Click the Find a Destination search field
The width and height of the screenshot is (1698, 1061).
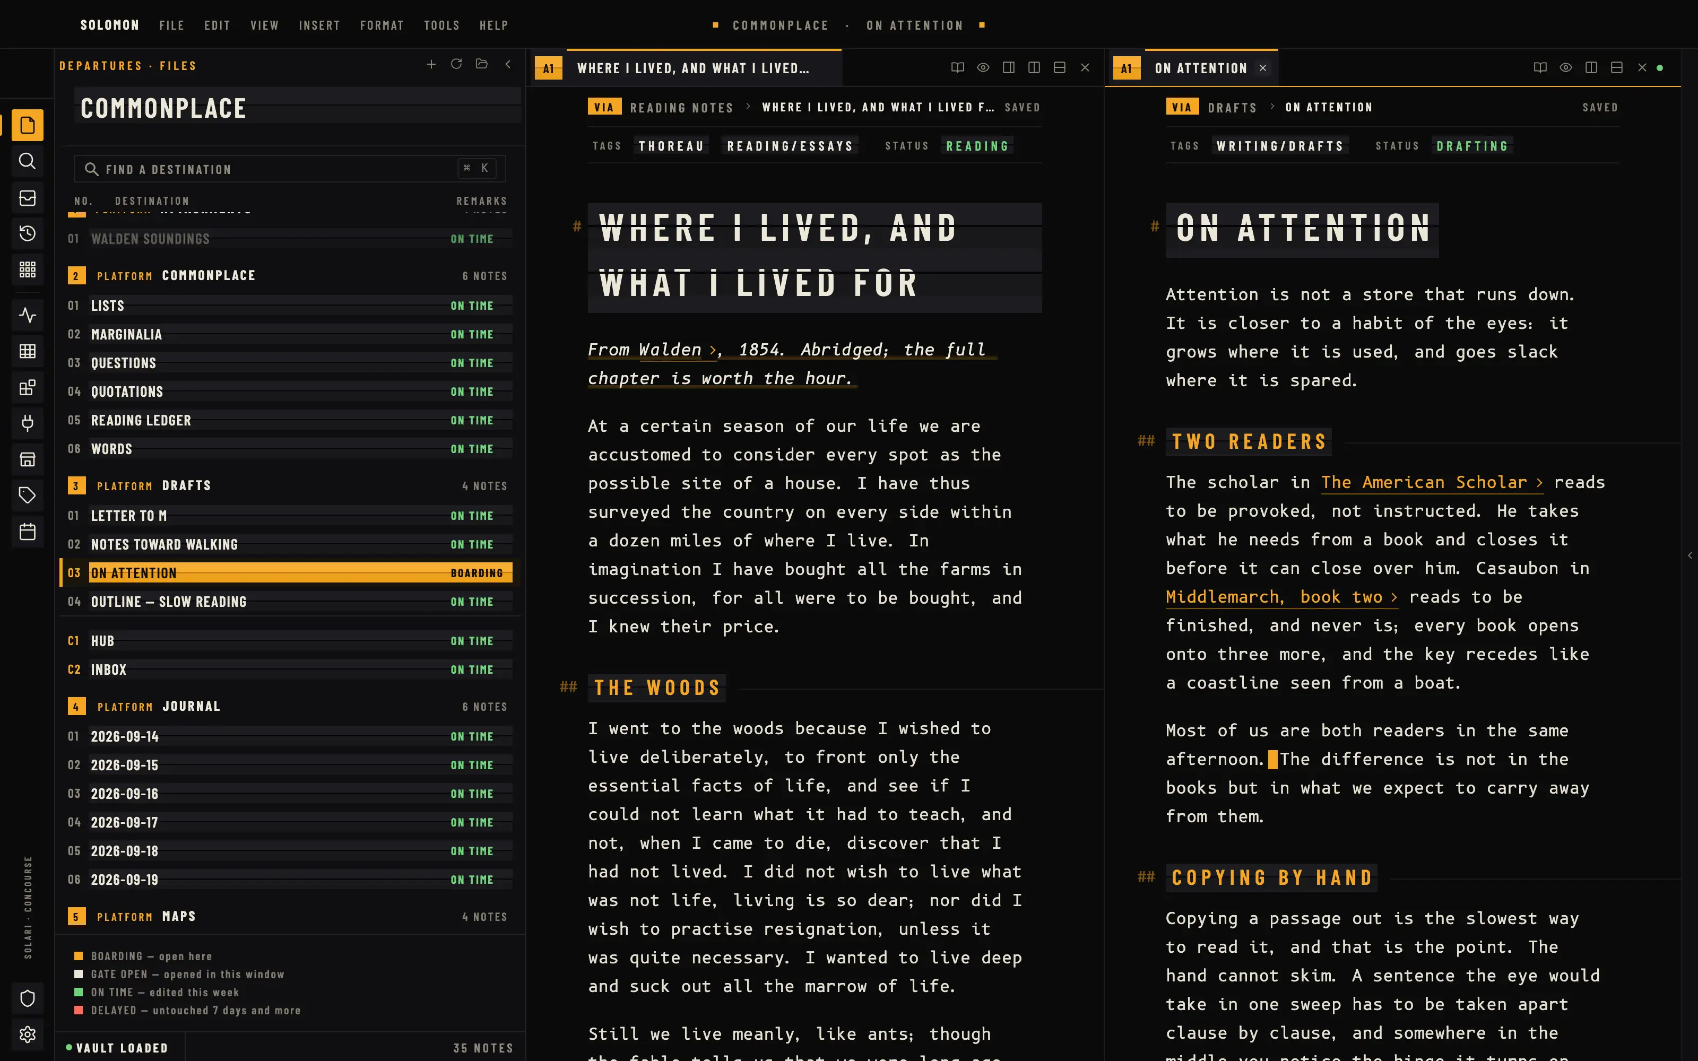point(290,169)
